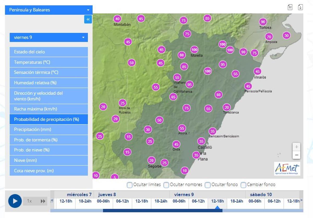Click the map zoom out icon
Image resolution: width=313 pixels, height=218 pixels.
click(296, 155)
